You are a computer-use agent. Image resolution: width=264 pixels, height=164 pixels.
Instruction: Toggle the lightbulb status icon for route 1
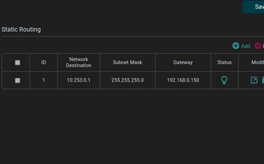click(224, 80)
